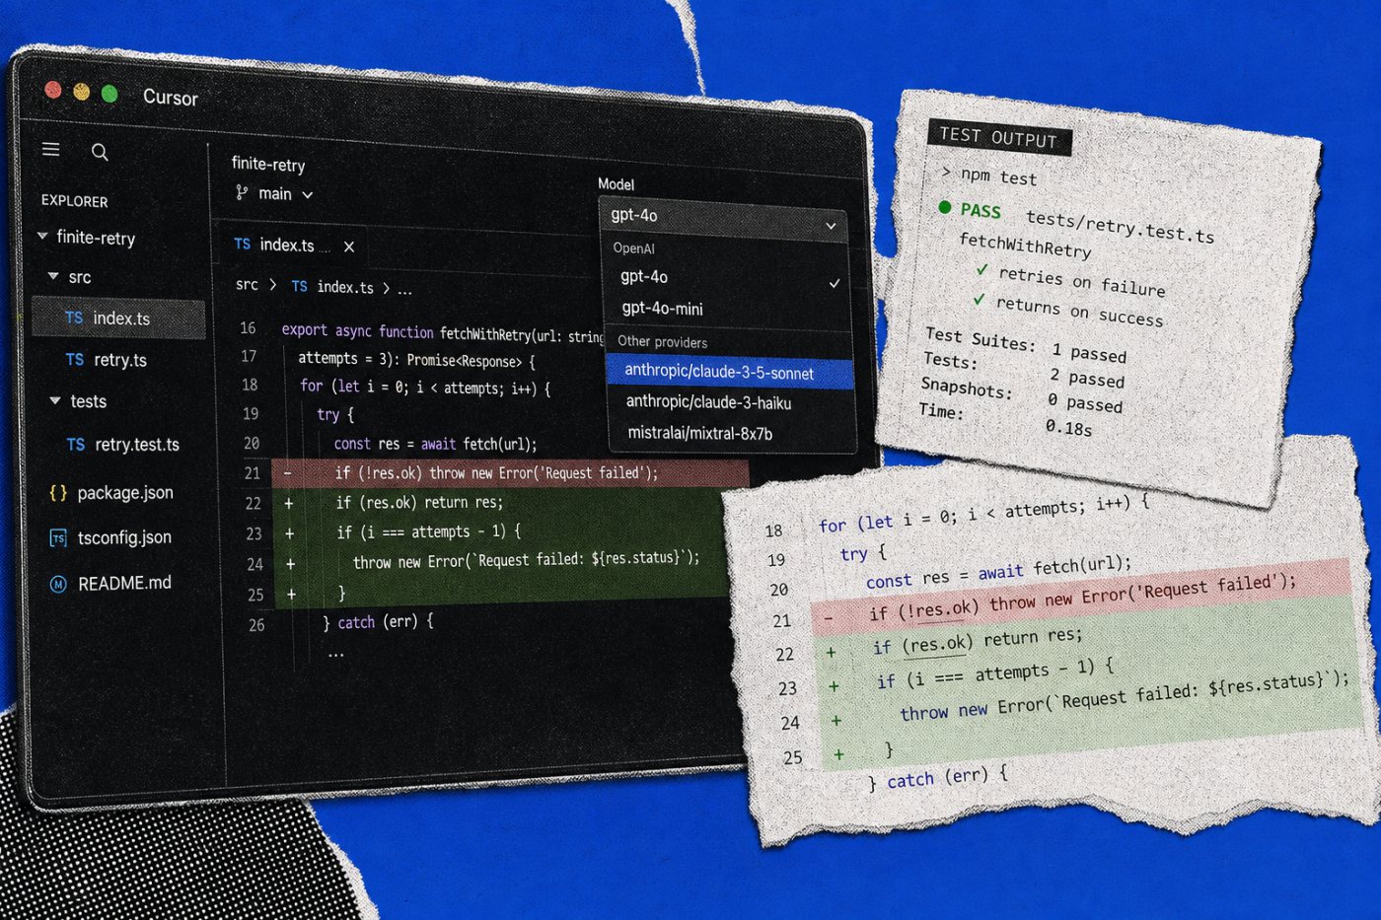Click line number 21 in the editor
Image resolution: width=1381 pixels, height=920 pixels.
point(253,473)
